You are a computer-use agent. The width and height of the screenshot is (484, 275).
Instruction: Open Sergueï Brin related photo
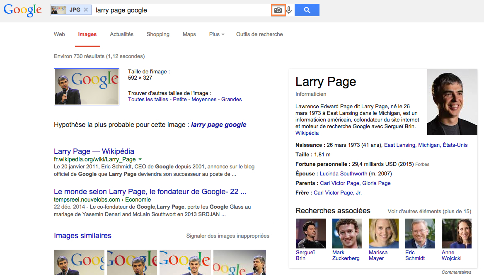click(310, 234)
